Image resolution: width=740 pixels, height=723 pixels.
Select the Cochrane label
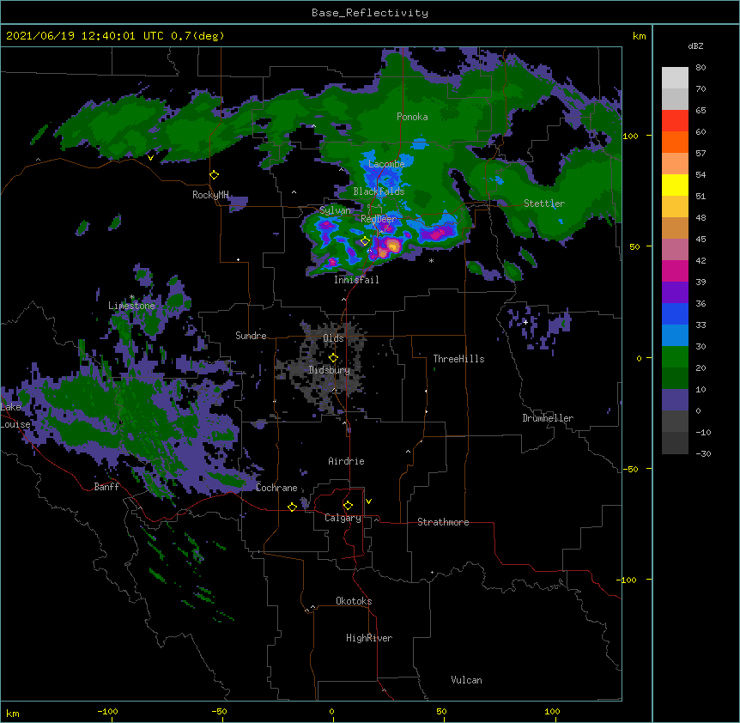point(276,488)
